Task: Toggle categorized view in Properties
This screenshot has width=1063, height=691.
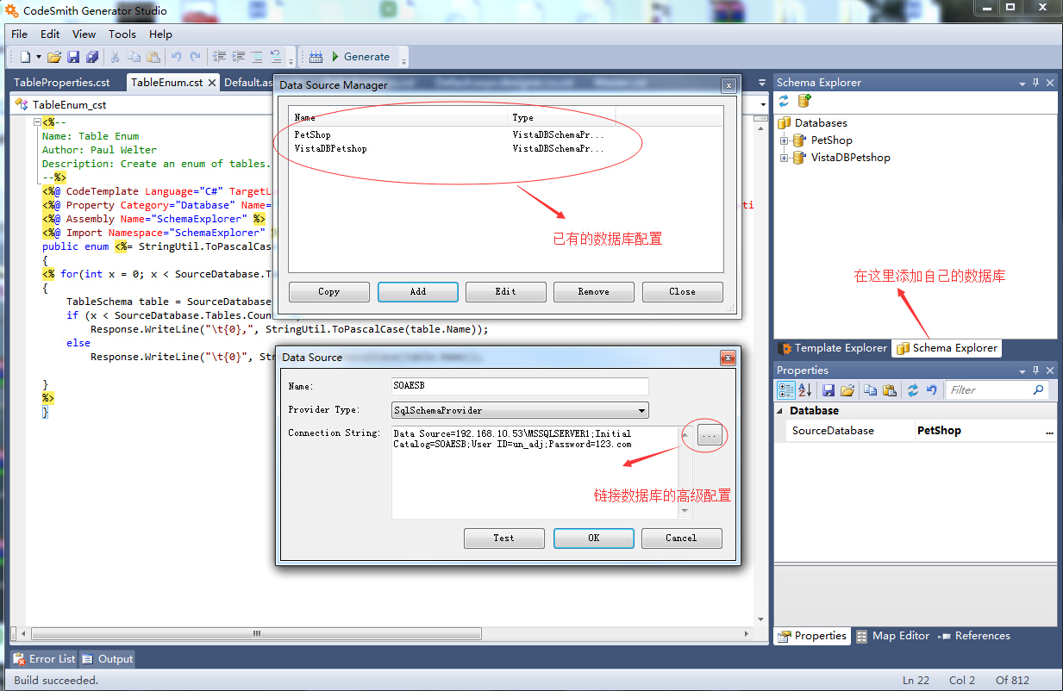Action: pyautogui.click(x=785, y=390)
